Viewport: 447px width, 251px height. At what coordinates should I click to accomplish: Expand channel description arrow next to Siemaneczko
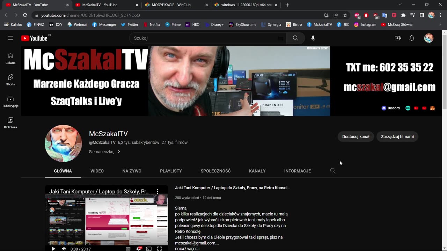click(119, 152)
